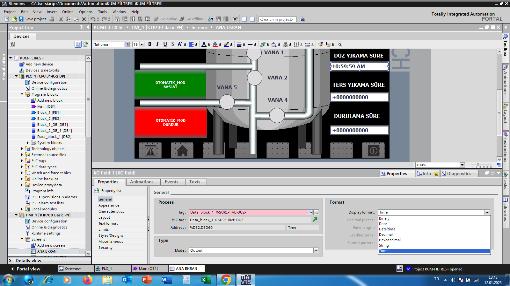The image size is (510, 286).
Task: Collapse the Project tree panel
Action: (x=88, y=27)
